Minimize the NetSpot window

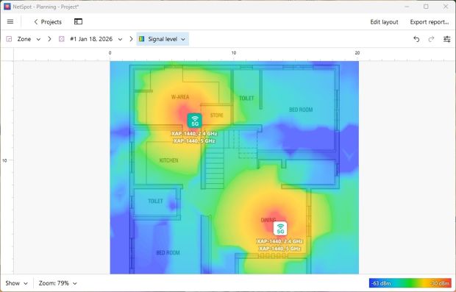[407, 7]
